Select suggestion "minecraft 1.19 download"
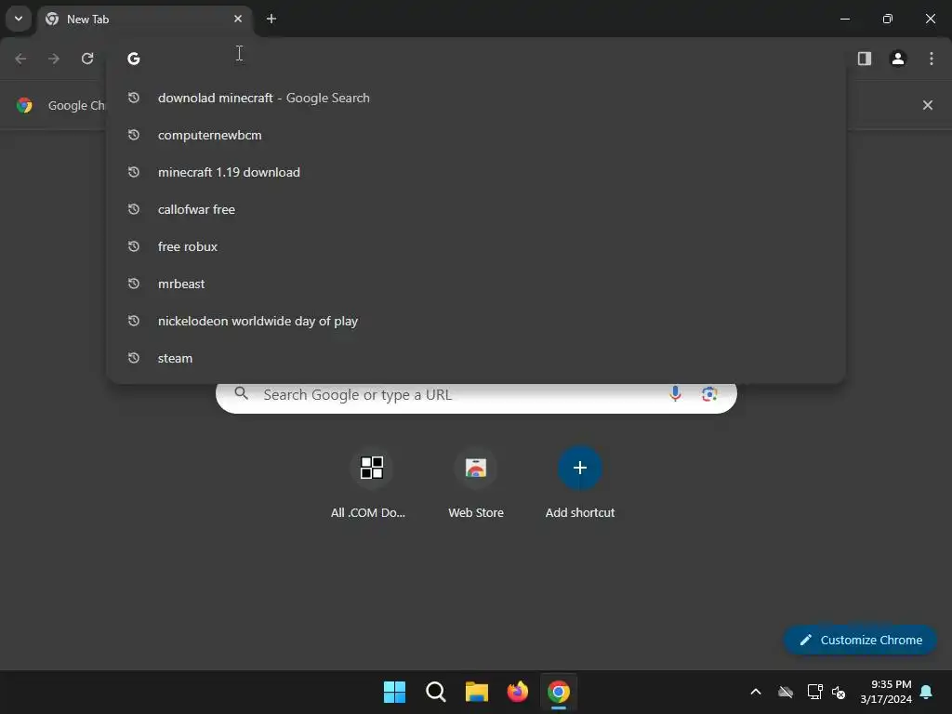This screenshot has width=952, height=714. coord(476,172)
